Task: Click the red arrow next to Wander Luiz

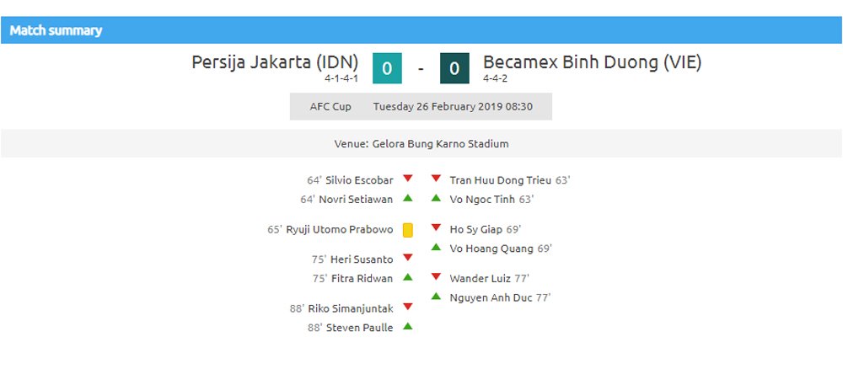Action: pyautogui.click(x=436, y=276)
